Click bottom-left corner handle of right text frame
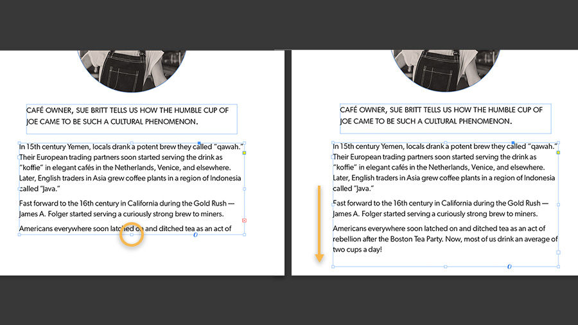This screenshot has width=578, height=325. pyautogui.click(x=333, y=267)
